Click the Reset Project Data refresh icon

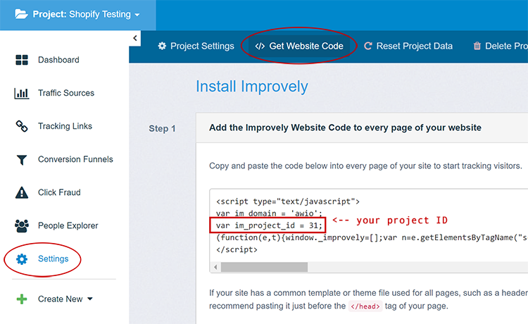point(368,46)
